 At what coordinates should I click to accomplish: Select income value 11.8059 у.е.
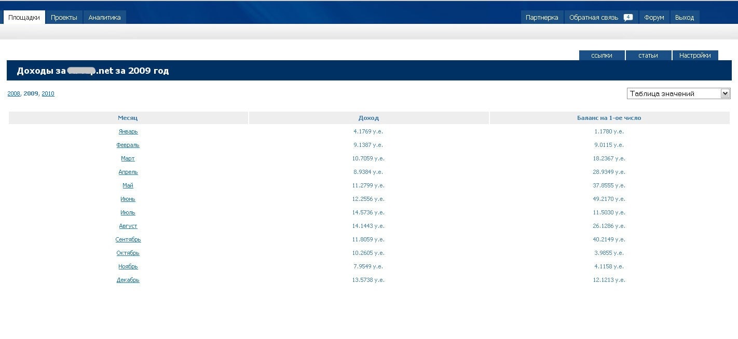pos(368,239)
